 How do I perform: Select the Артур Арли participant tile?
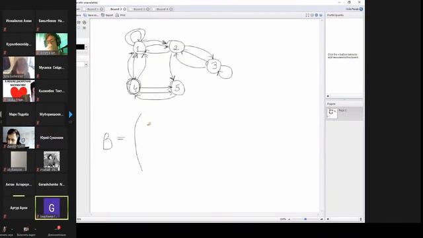[19, 208]
